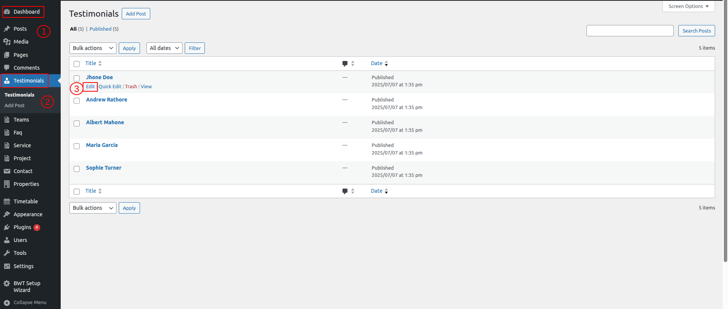Click the comments bubble column header icon

344,64
